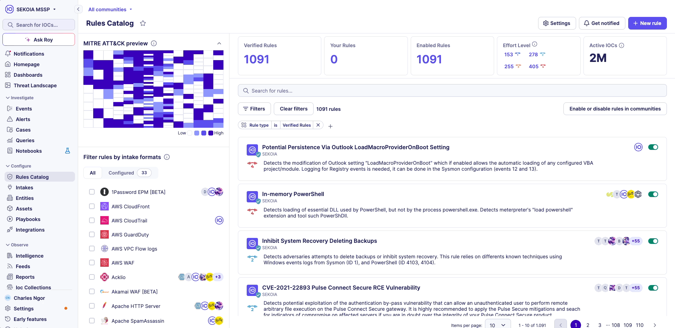Click Enable or disable rules in communities

coord(615,109)
